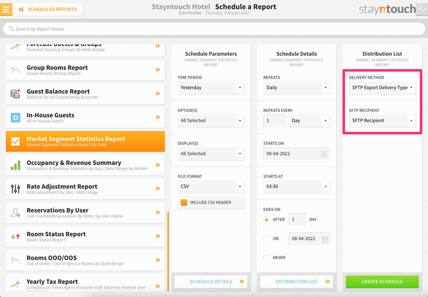This screenshot has width=428, height=297.
Task: Click the Yearly Tax Report chart icon
Action: (x=15, y=284)
